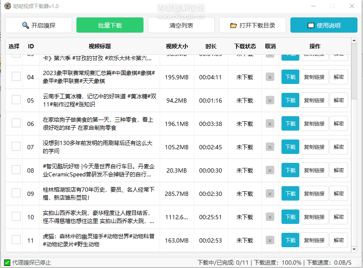Click the scrollbar down arrow
This screenshot has height=268, width=363.
click(354, 249)
